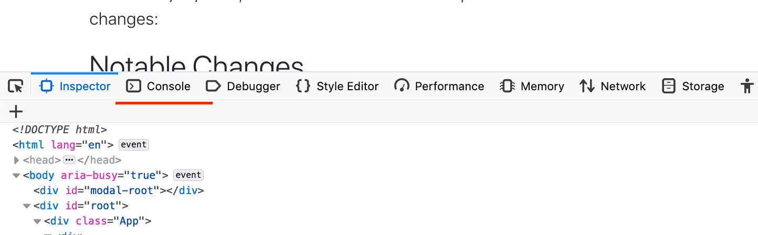
Task: Expand the head element node
Action: point(17,160)
